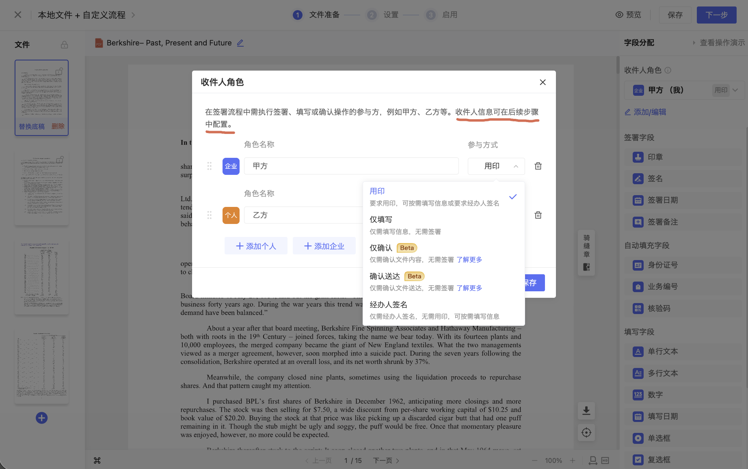Click the 添加/编辑 recipient link

tap(645, 112)
